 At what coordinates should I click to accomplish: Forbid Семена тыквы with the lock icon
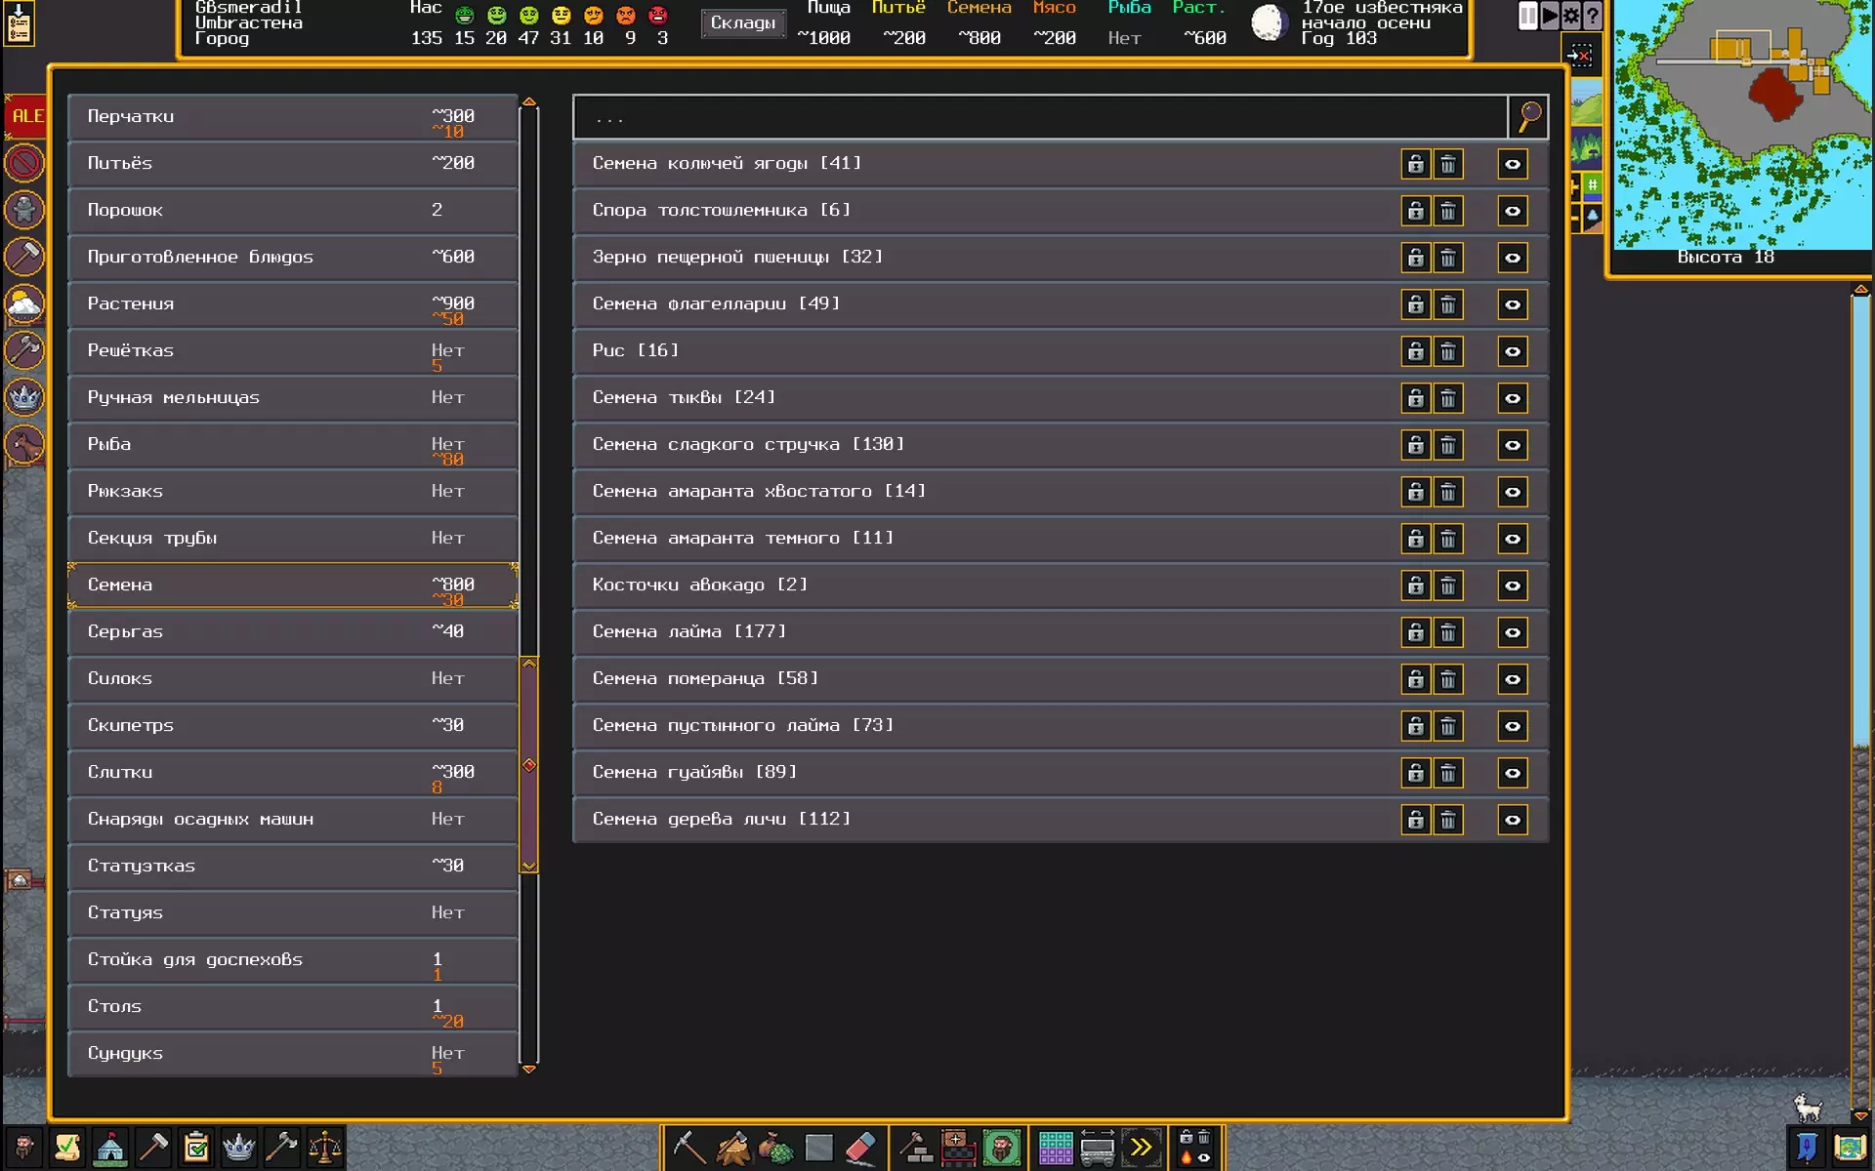click(1415, 398)
